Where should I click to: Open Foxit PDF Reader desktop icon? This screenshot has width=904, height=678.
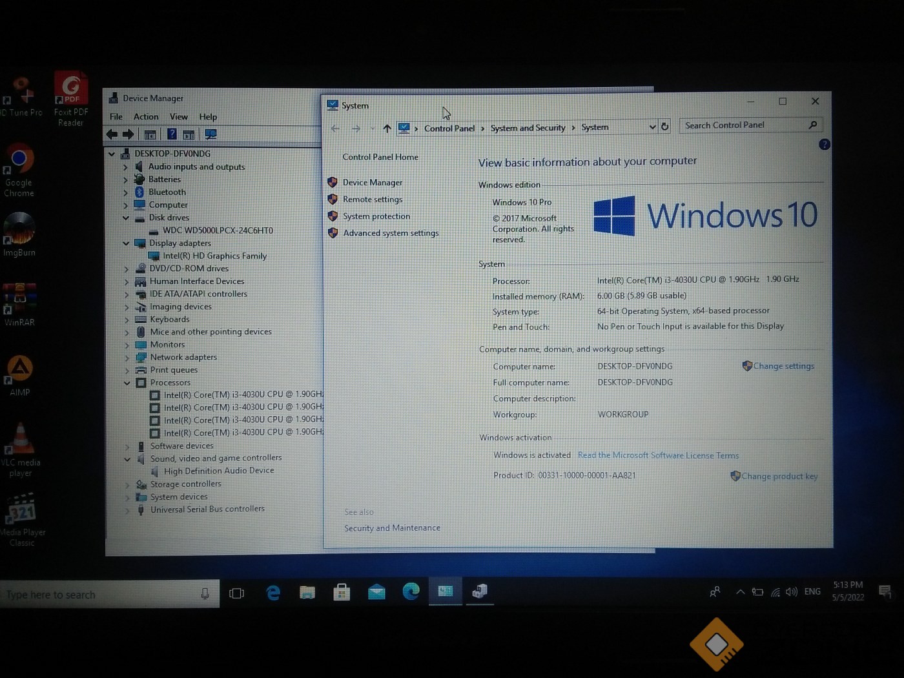pyautogui.click(x=71, y=98)
